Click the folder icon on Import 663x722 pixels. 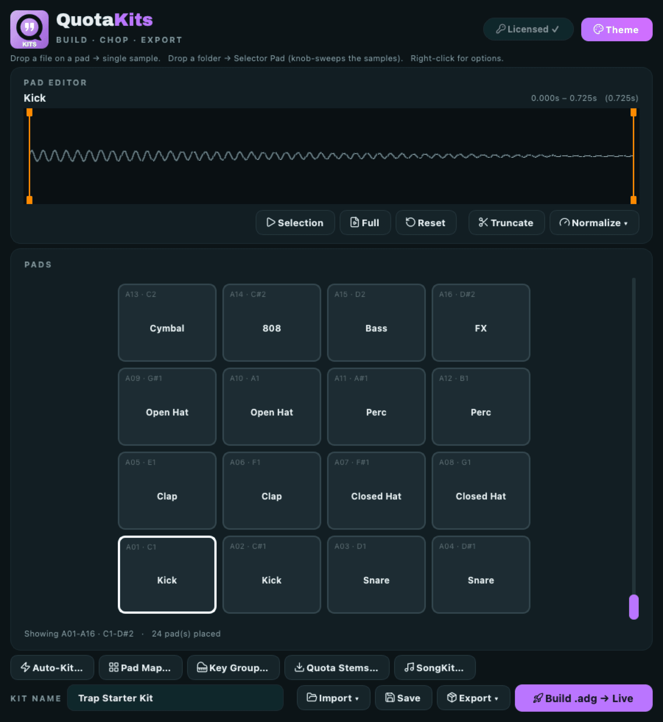pos(312,698)
